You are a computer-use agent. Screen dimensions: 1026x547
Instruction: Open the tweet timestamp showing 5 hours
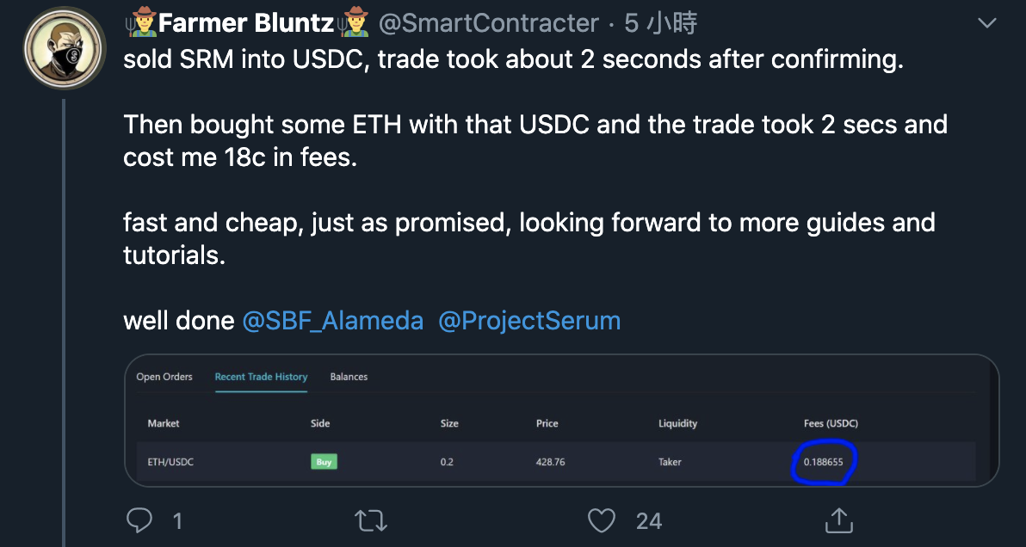coord(661,23)
